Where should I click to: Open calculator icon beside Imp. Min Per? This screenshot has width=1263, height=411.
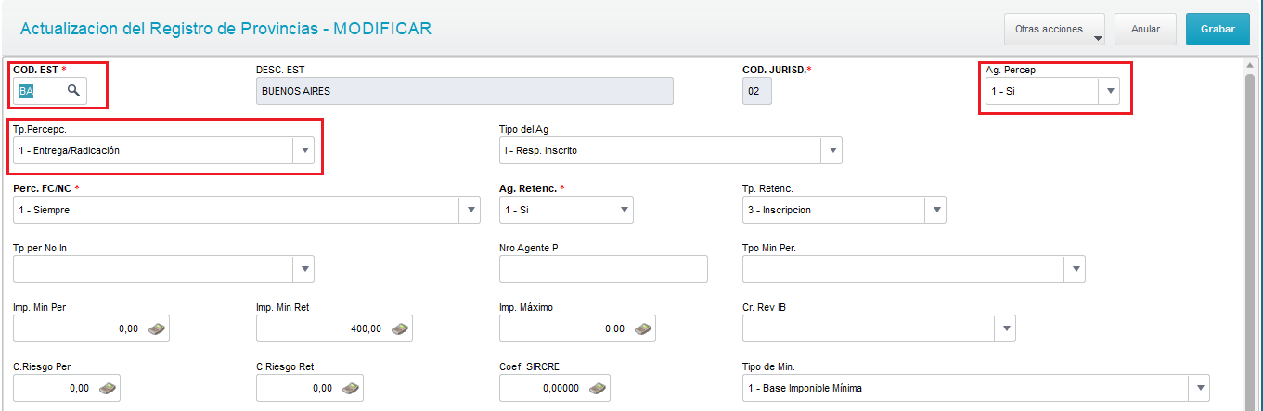157,328
